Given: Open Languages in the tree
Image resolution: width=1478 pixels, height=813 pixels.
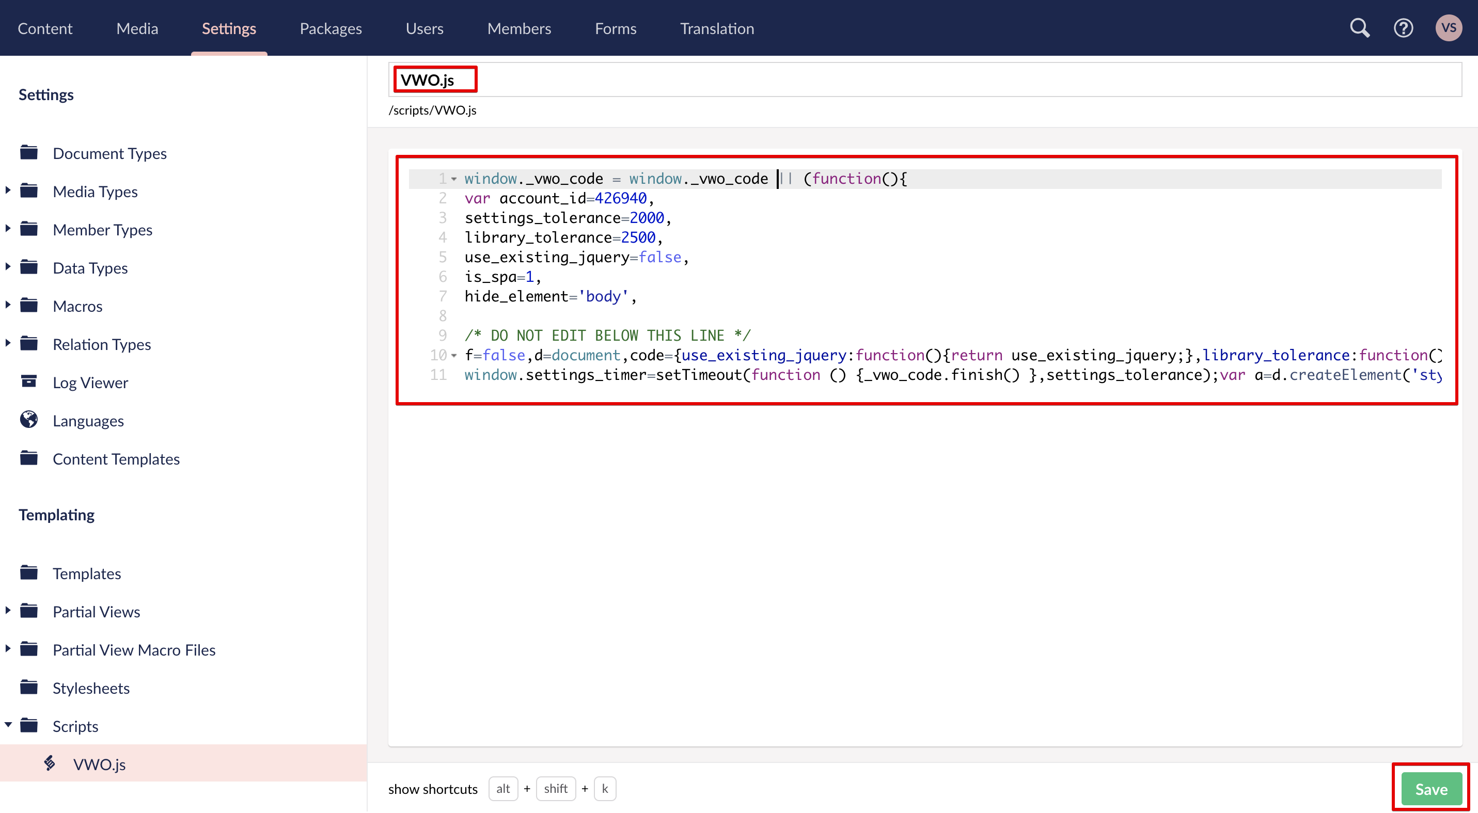Looking at the screenshot, I should click(x=88, y=421).
